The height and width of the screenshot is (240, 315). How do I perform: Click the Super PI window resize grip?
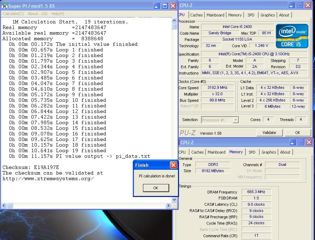click(x=174, y=206)
